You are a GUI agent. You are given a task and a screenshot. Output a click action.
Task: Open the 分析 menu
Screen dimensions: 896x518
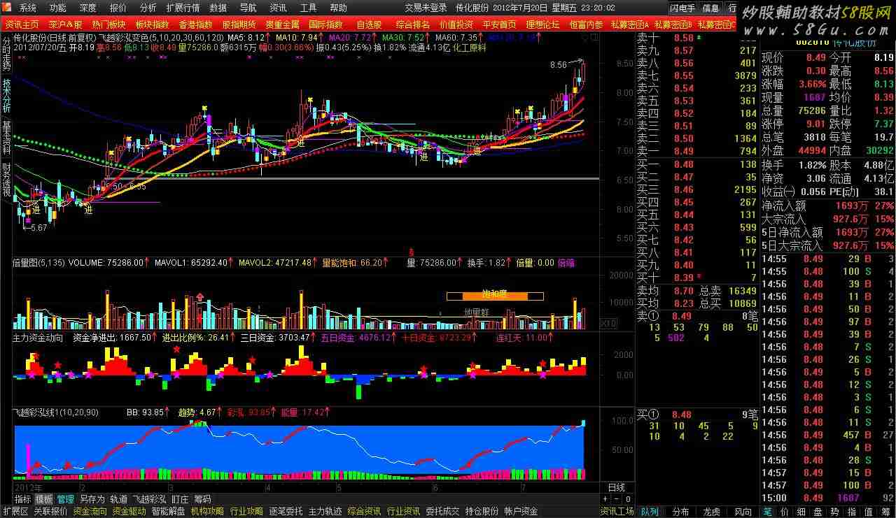tap(148, 8)
